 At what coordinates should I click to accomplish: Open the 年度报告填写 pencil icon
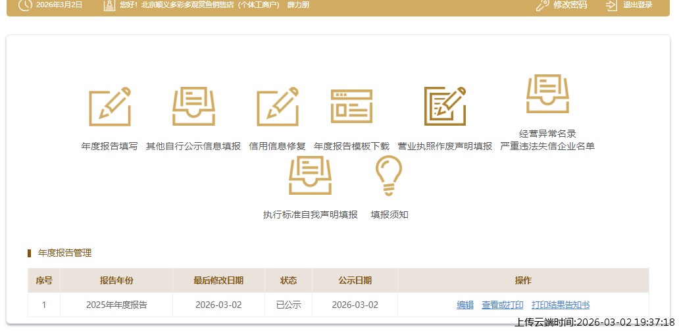pos(110,107)
